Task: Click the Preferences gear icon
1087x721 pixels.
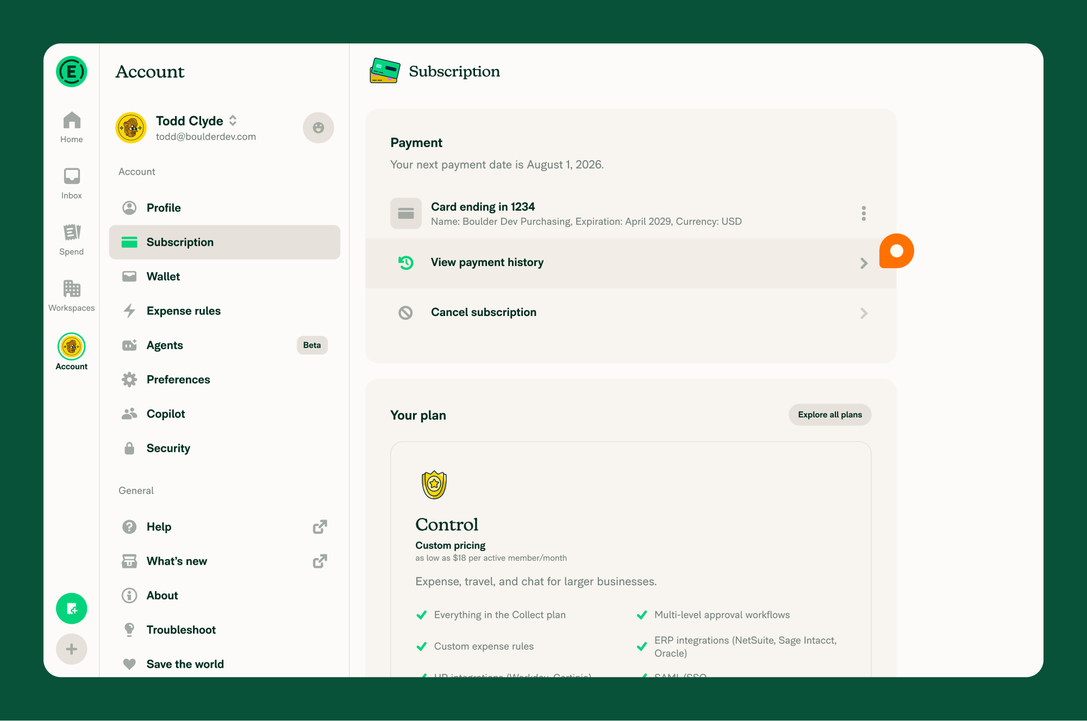Action: tap(129, 380)
